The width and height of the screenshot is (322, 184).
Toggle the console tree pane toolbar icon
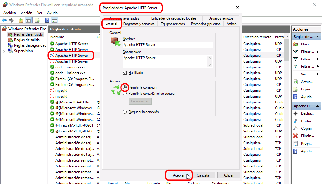(28, 20)
